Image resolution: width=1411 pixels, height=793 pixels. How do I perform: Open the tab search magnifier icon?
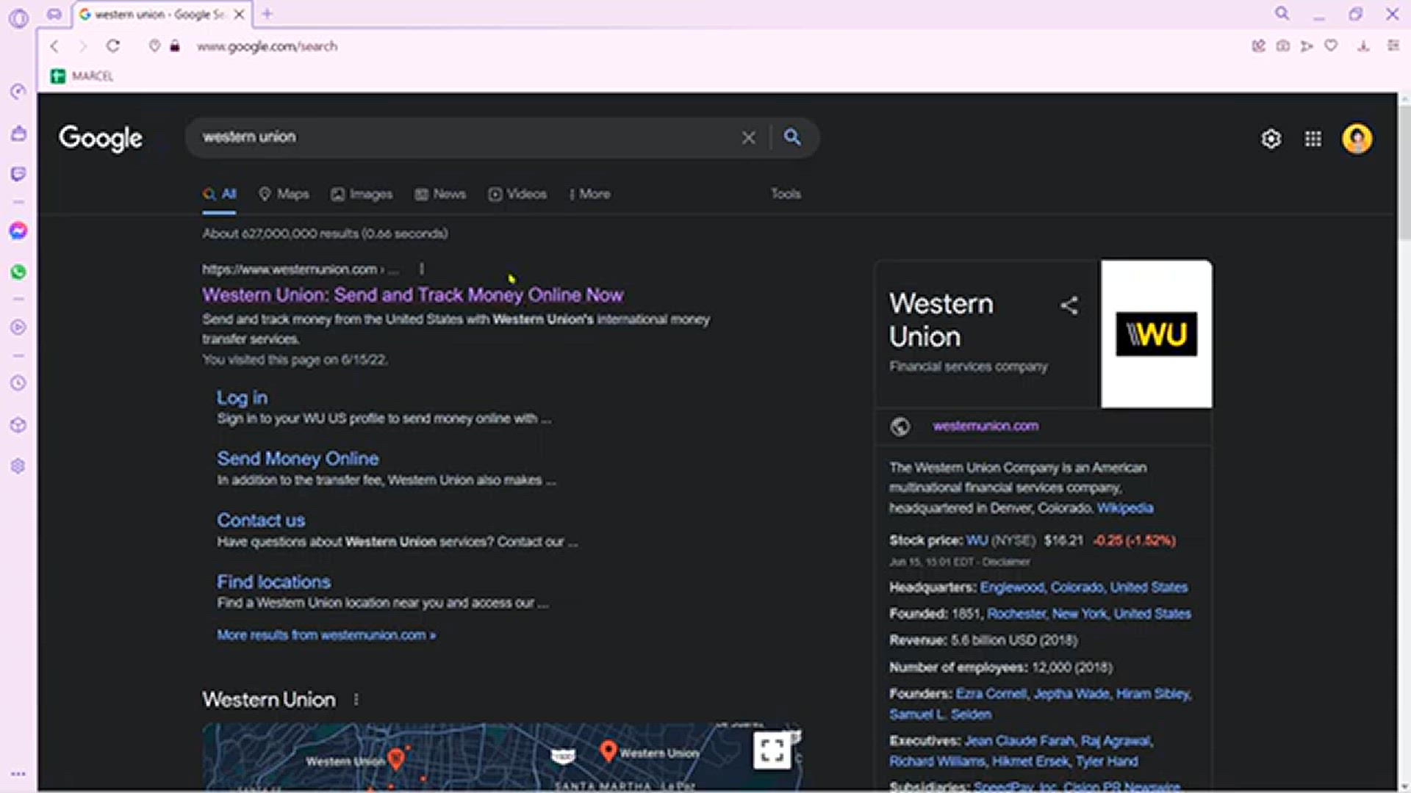pyautogui.click(x=1282, y=13)
